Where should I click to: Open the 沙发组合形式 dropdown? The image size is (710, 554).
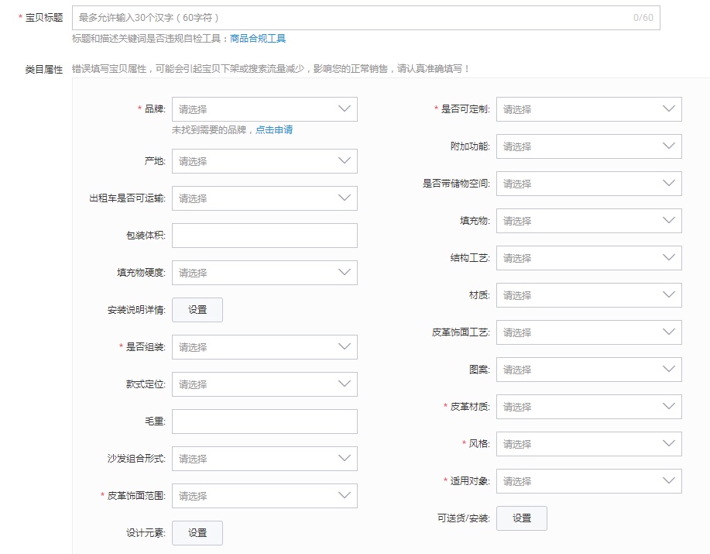(264, 458)
